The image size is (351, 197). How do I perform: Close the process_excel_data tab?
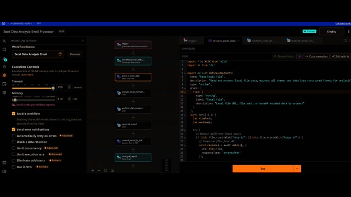coord(239,40)
